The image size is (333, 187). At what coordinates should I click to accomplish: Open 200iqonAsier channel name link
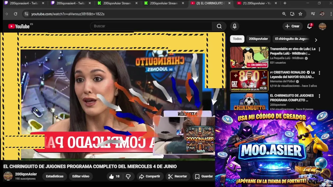(26, 174)
